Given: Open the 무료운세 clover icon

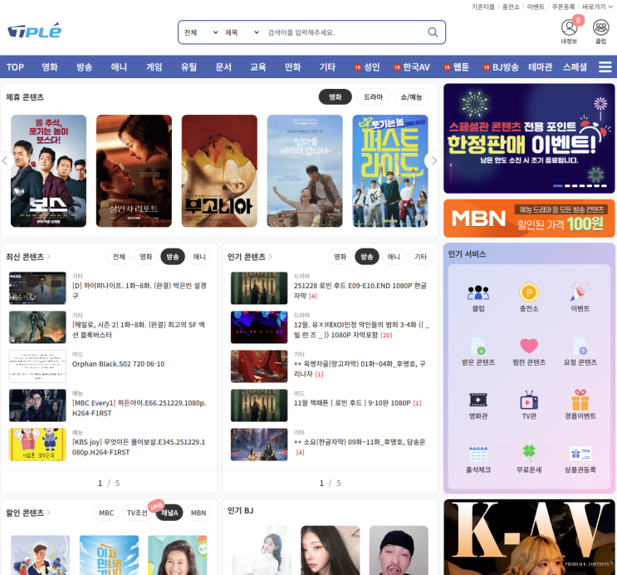Looking at the screenshot, I should coord(529,453).
